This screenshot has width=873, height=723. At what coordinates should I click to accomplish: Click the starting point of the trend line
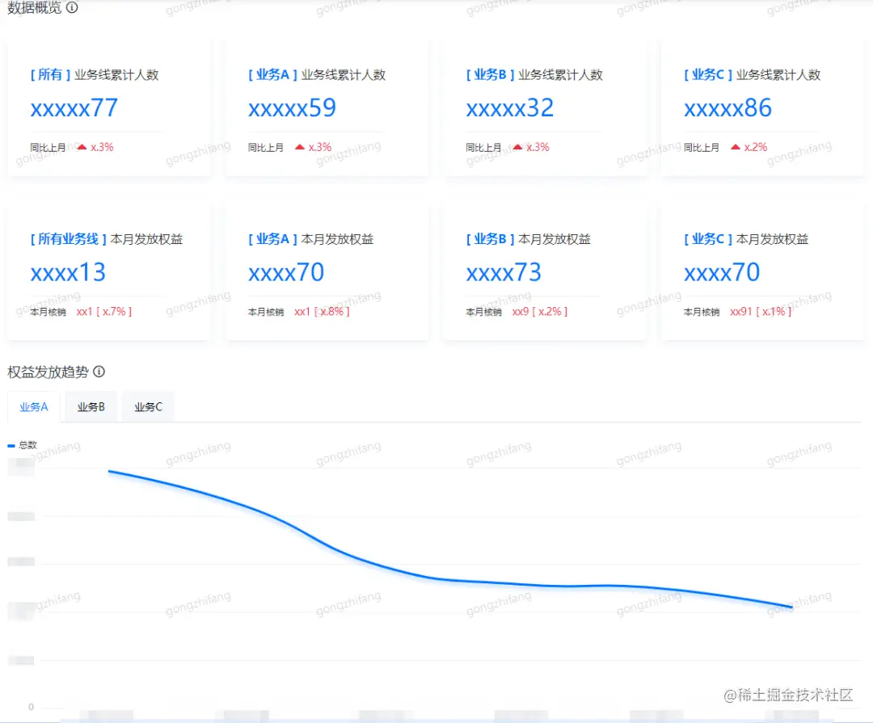(x=109, y=472)
